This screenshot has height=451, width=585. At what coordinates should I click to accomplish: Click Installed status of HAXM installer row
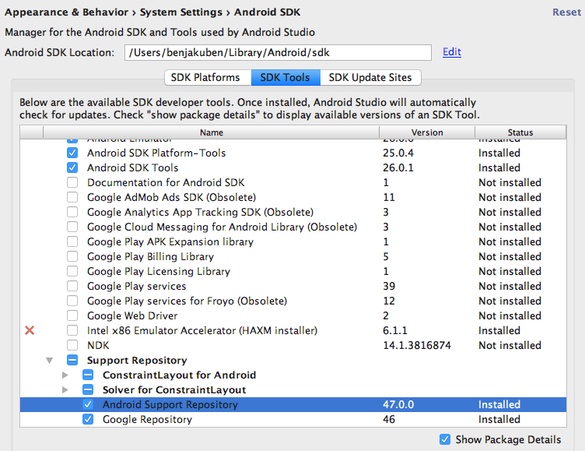[x=499, y=330]
